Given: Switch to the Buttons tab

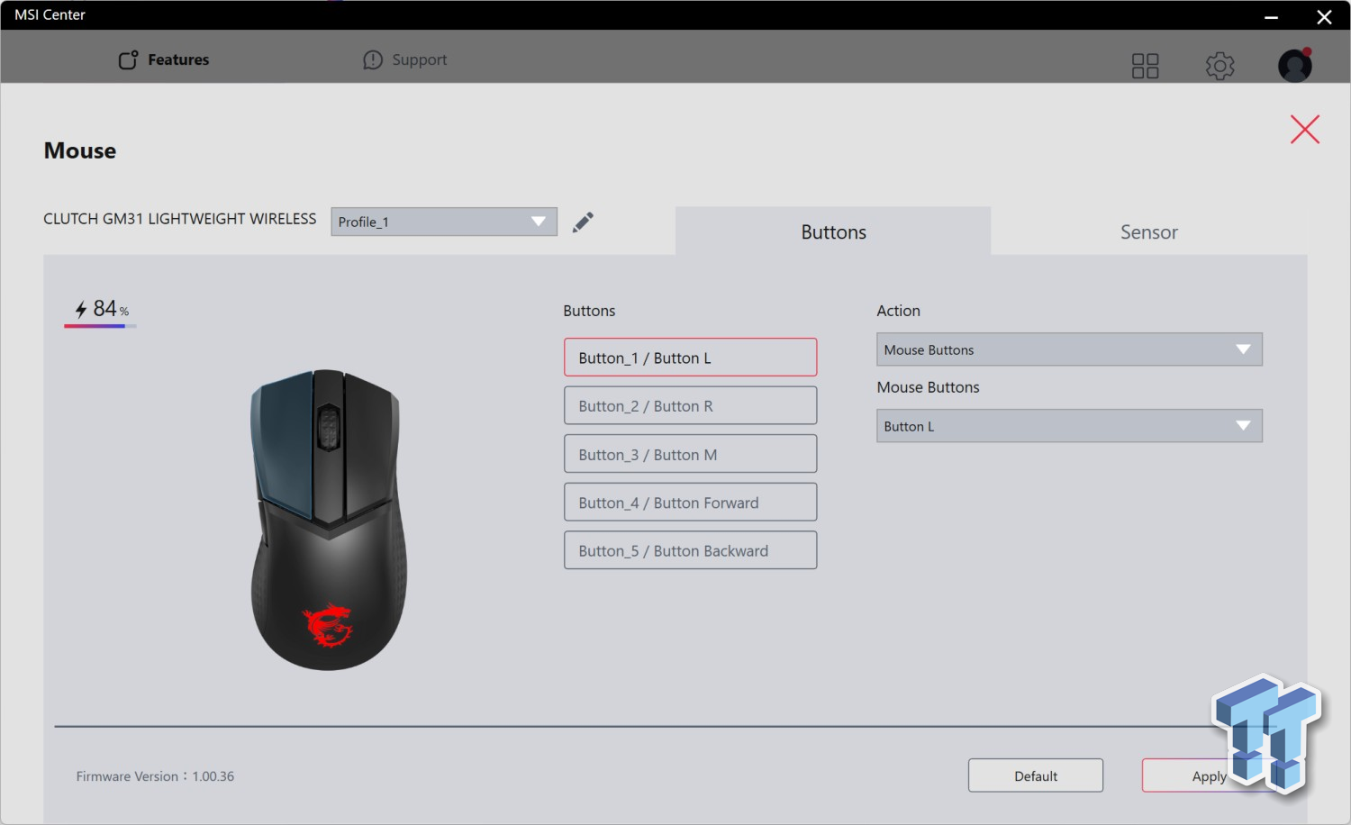Looking at the screenshot, I should coord(833,231).
